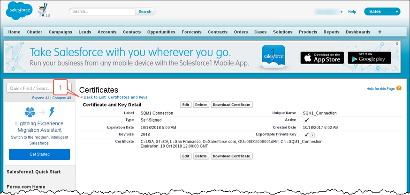This screenshot has height=195, width=410.
Task: Open the Forecasts tab
Action: [192, 32]
